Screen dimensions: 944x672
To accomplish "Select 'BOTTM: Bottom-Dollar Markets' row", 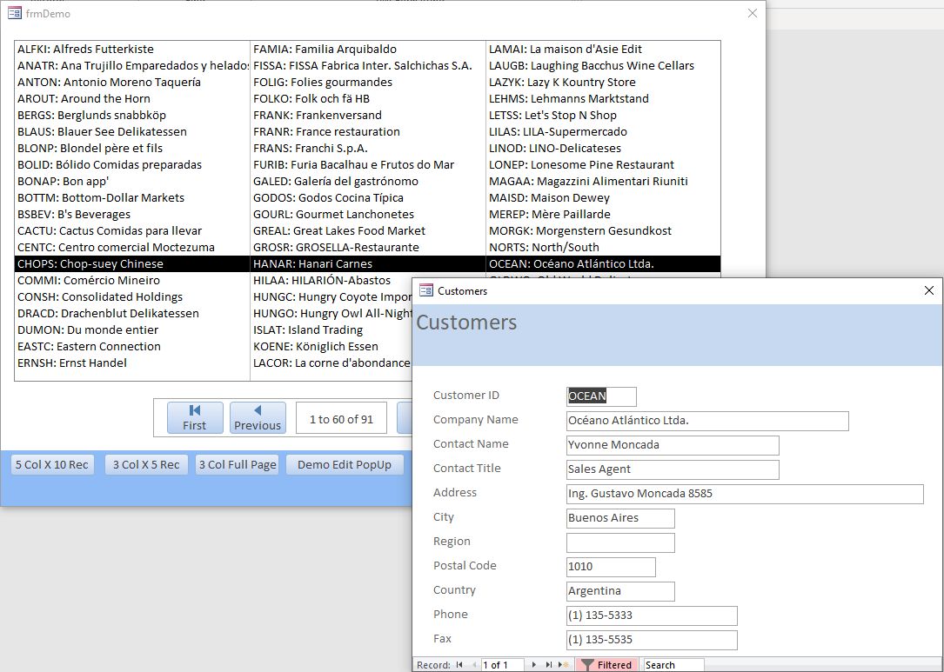I will coord(132,198).
